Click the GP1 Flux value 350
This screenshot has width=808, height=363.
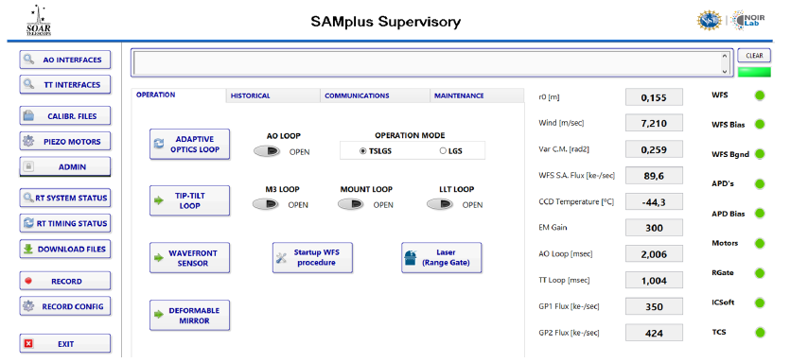[654, 306]
